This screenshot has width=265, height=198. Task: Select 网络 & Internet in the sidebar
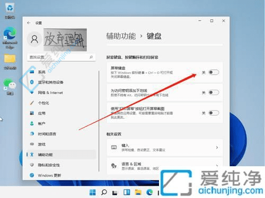61,93
